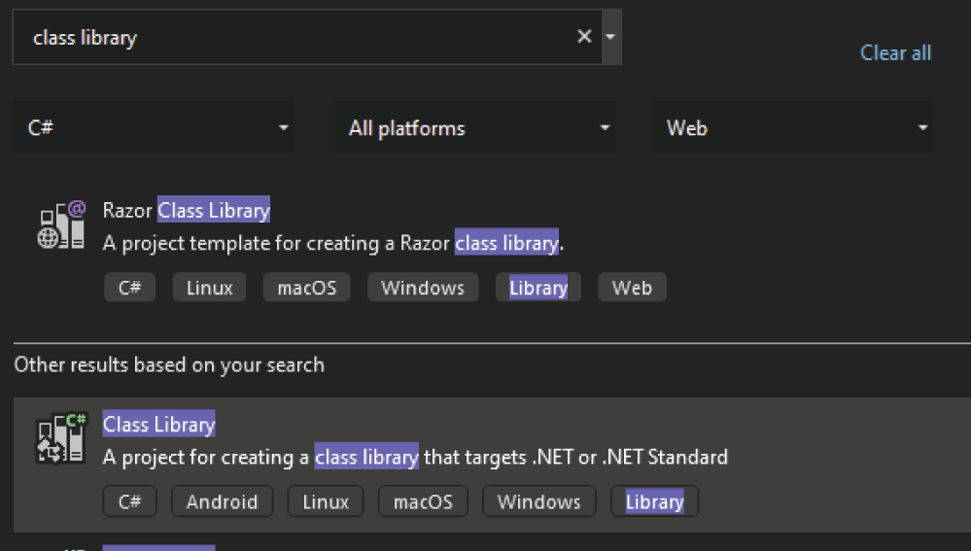Open the search history dropdown arrow
The height and width of the screenshot is (551, 972).
(x=610, y=37)
